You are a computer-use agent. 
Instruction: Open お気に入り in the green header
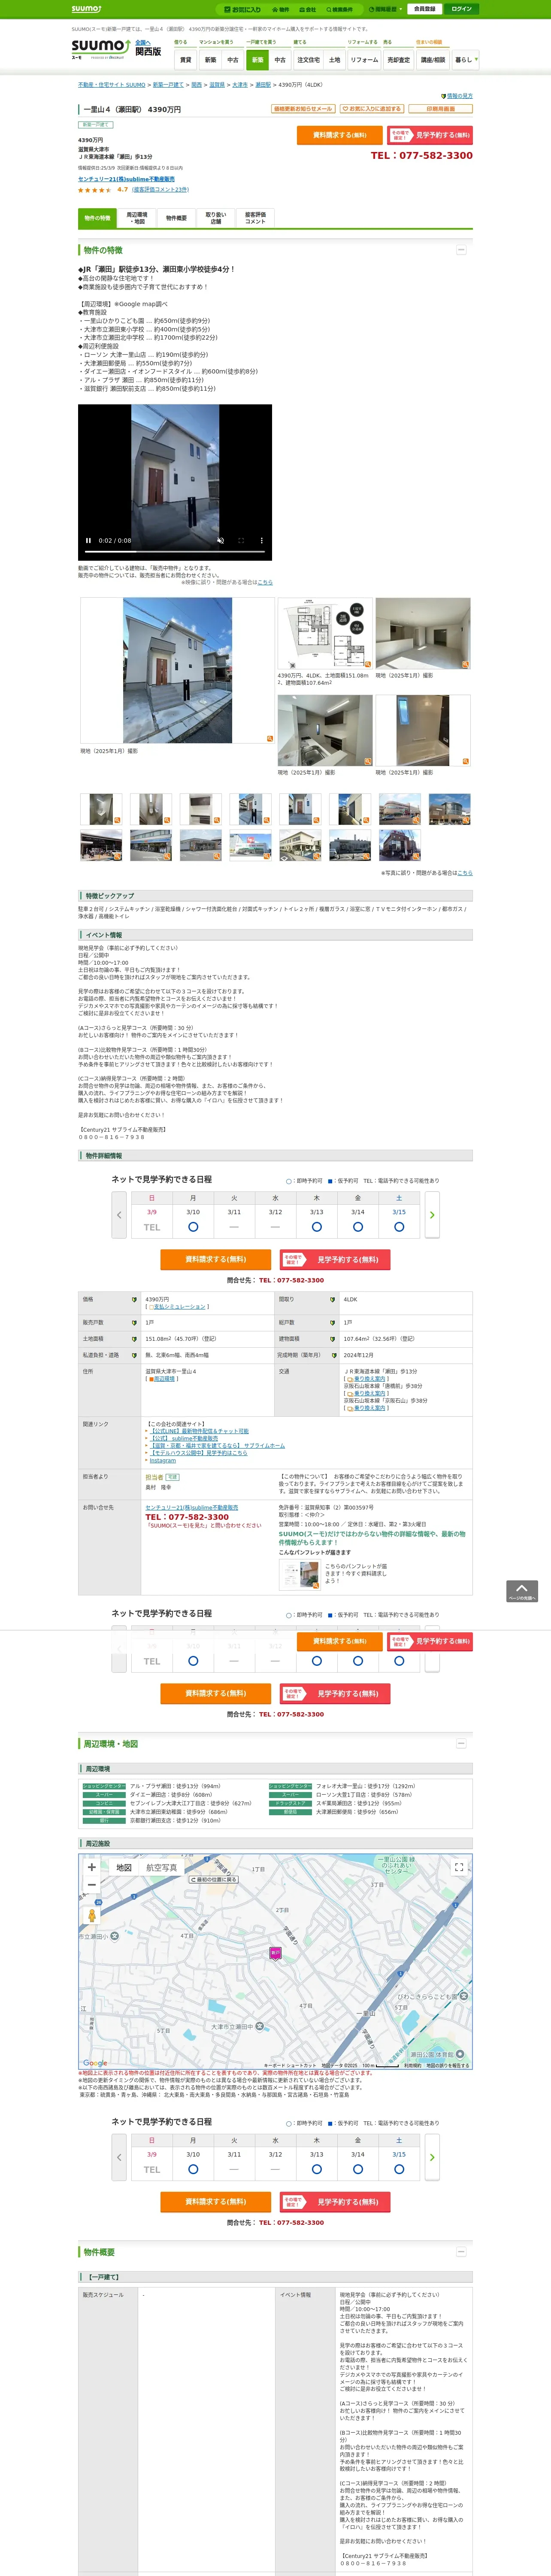click(x=243, y=9)
